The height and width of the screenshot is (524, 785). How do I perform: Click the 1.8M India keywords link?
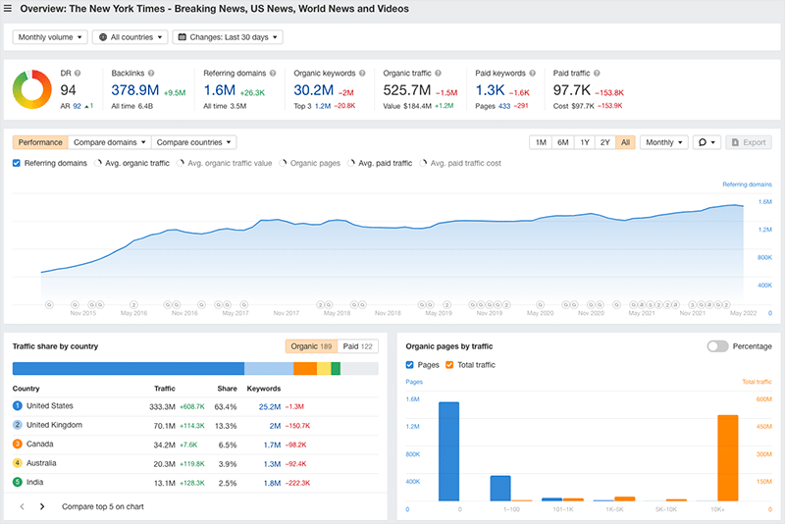[x=272, y=483]
